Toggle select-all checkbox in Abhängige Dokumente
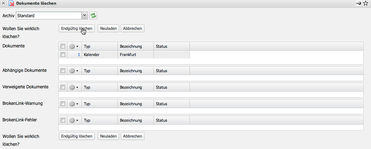Viewport: 371px width, 149px height. click(x=63, y=71)
